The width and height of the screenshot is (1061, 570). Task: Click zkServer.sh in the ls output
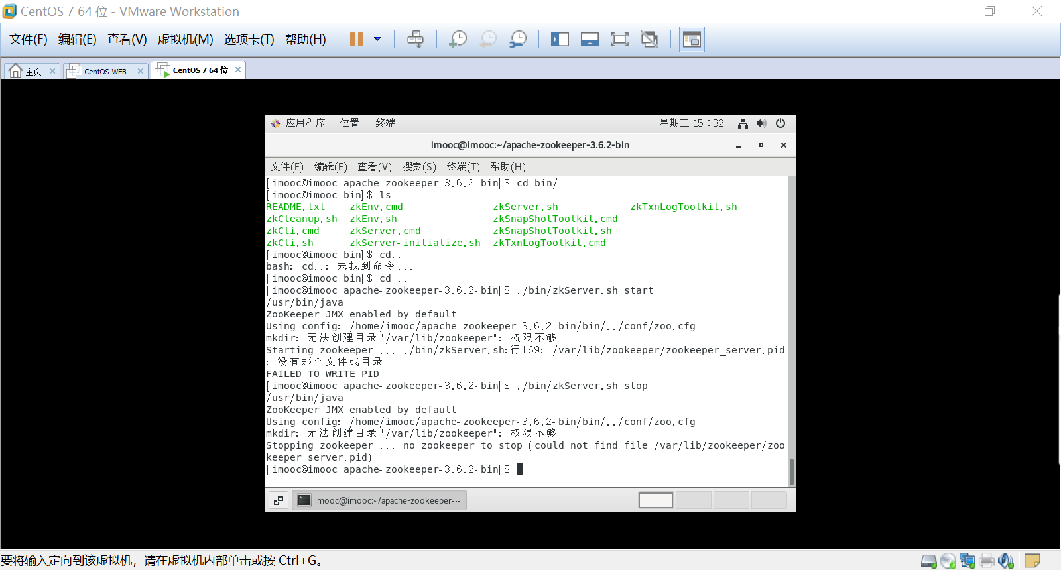point(525,207)
